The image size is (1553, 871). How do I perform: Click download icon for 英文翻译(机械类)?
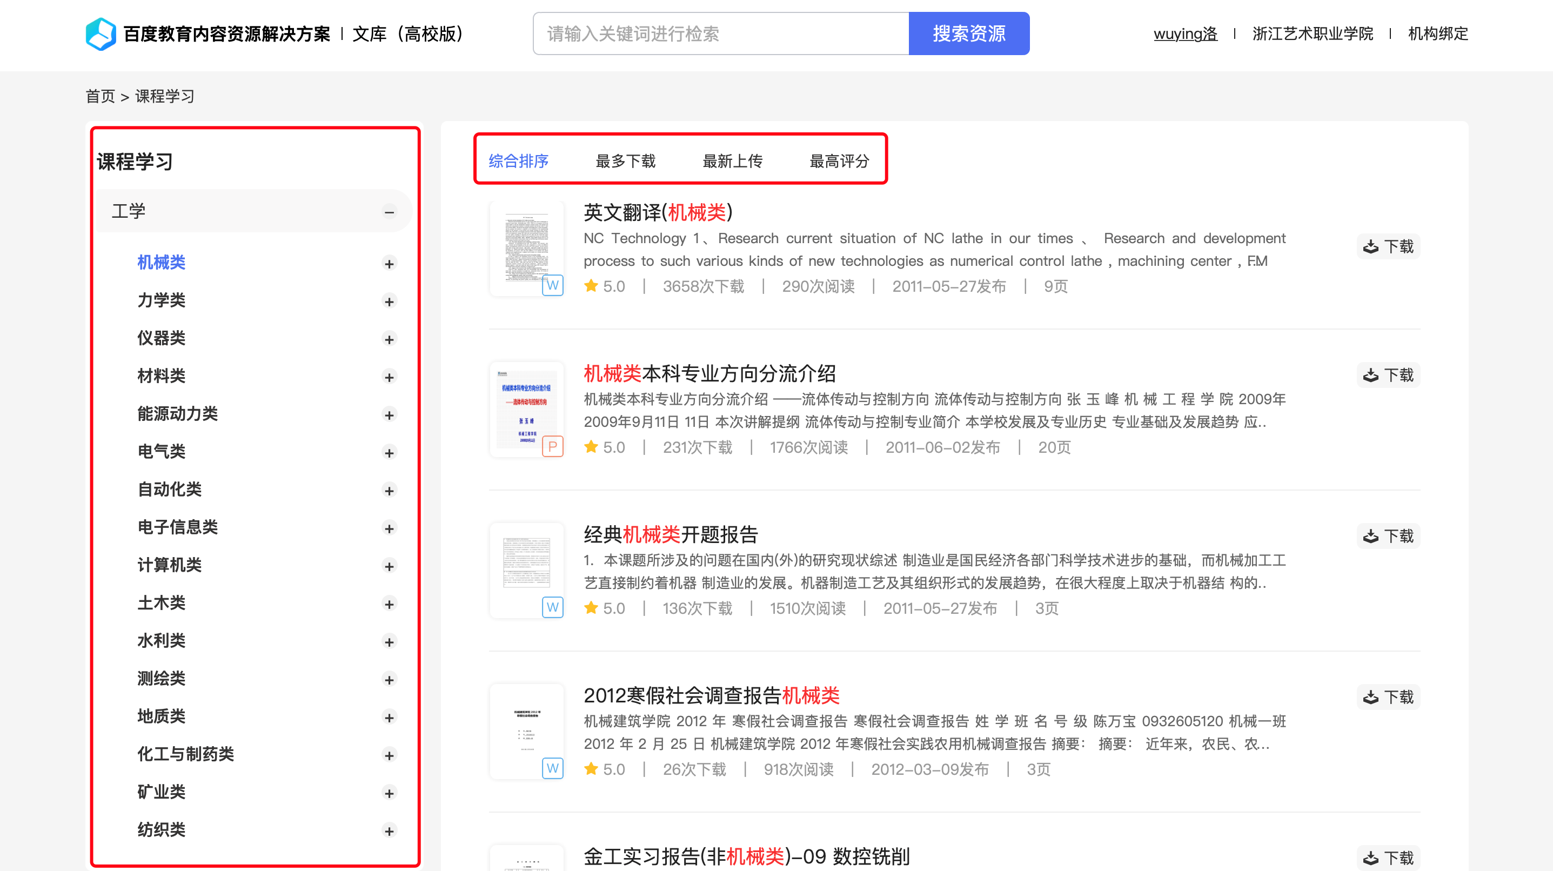1370,246
